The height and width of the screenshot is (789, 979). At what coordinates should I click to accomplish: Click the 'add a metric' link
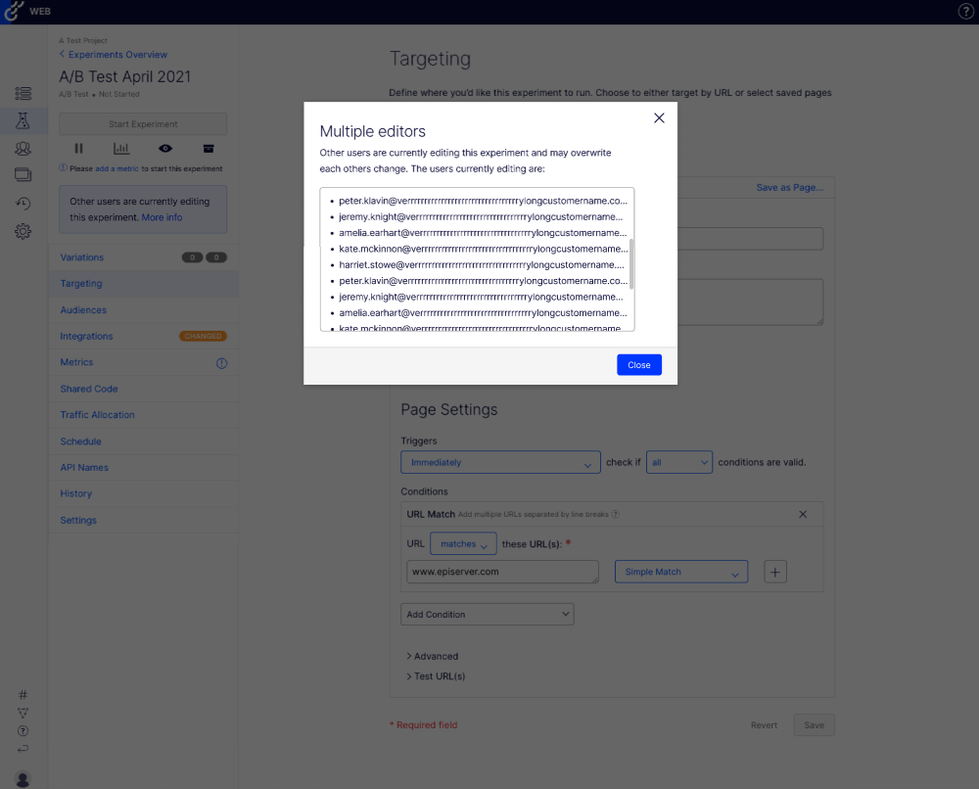pyautogui.click(x=117, y=168)
